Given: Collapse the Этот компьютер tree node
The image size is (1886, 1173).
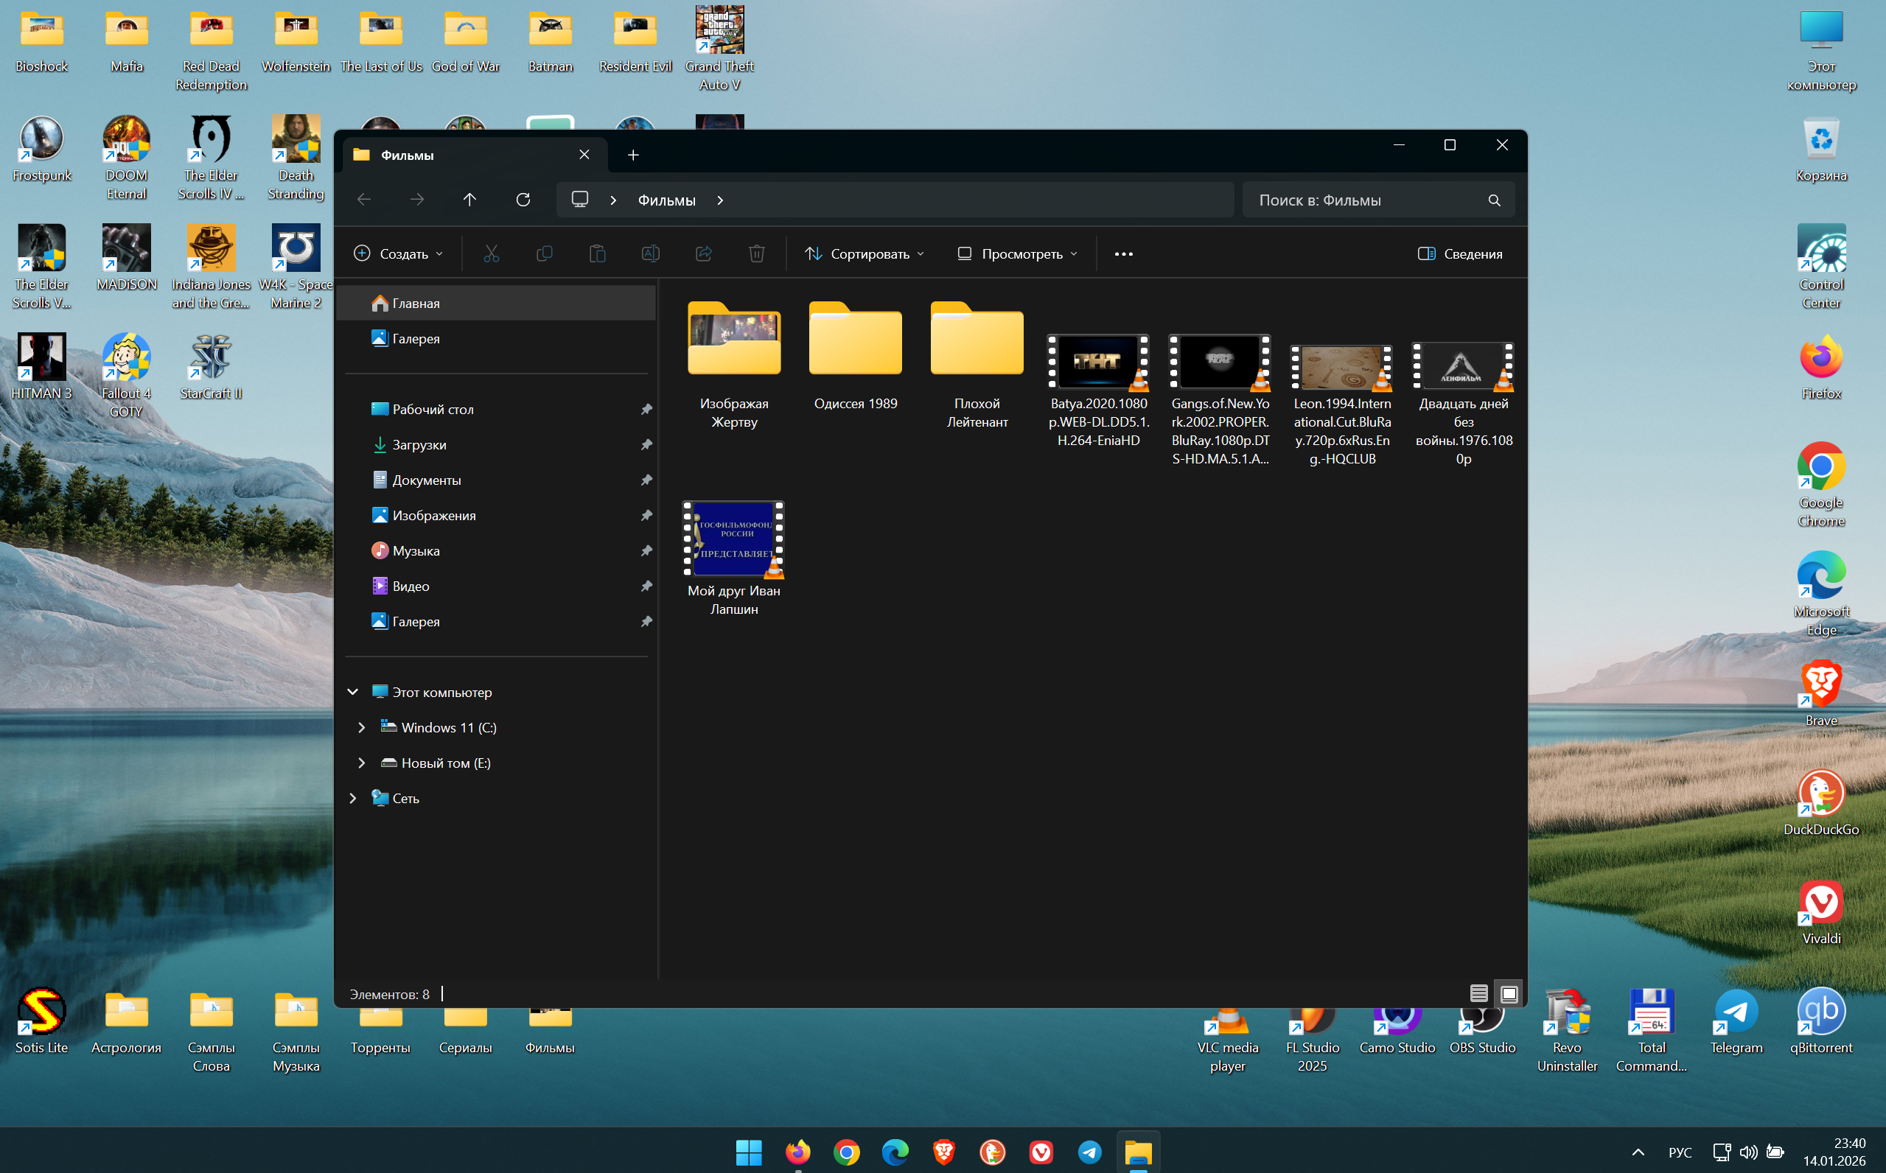Looking at the screenshot, I should click(x=352, y=692).
